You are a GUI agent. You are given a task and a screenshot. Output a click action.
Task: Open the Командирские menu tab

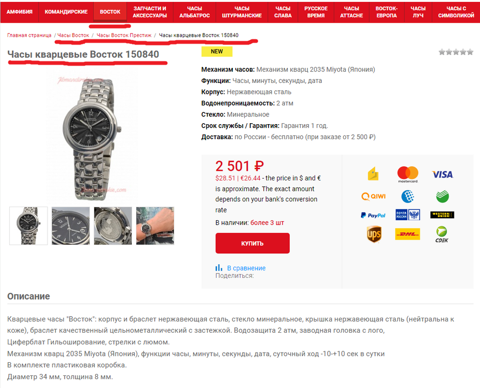pyautogui.click(x=66, y=12)
